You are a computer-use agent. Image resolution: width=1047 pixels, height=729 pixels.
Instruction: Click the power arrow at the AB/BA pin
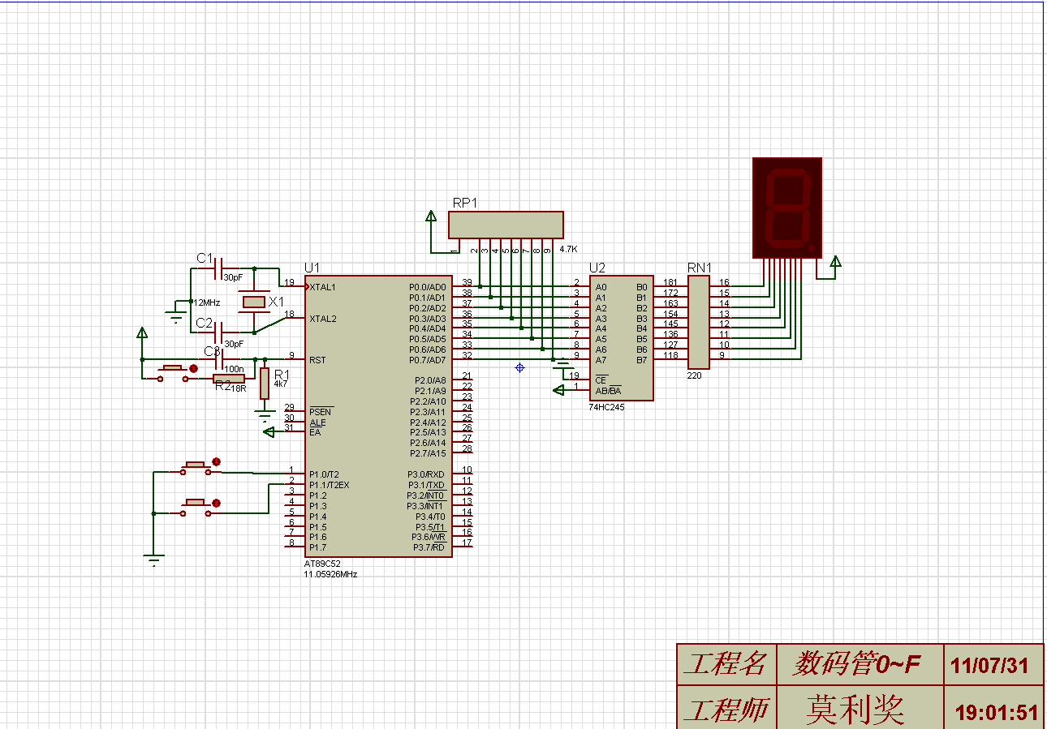click(x=558, y=390)
